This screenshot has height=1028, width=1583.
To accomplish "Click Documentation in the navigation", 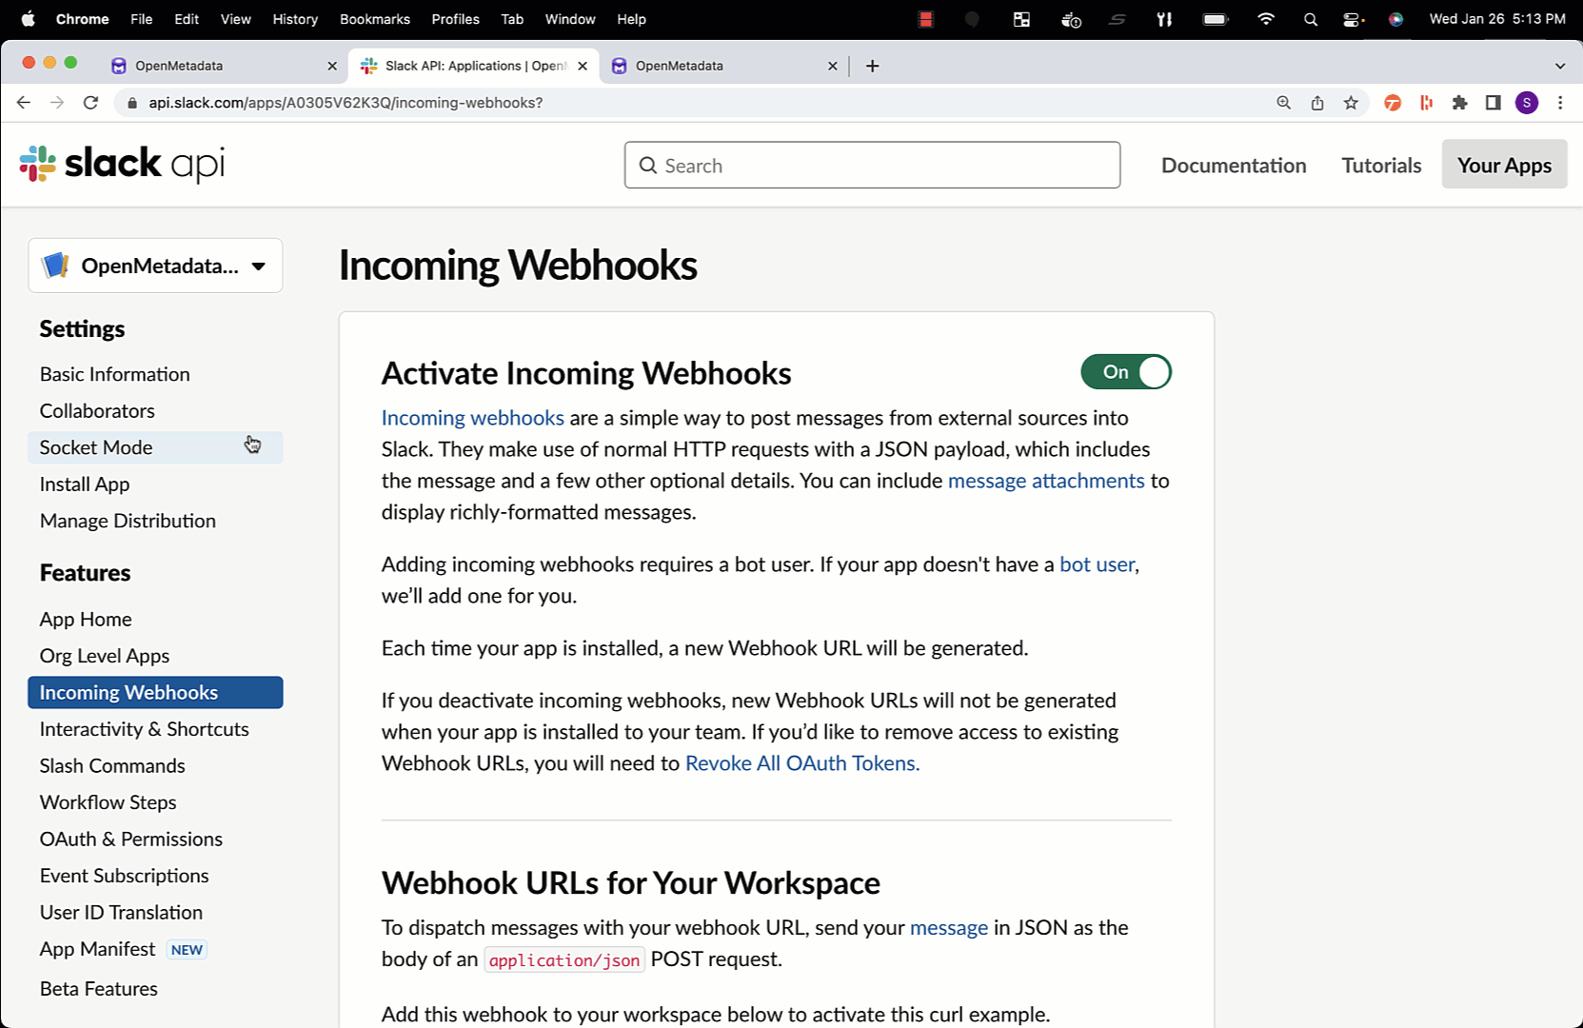I will pyautogui.click(x=1234, y=165).
